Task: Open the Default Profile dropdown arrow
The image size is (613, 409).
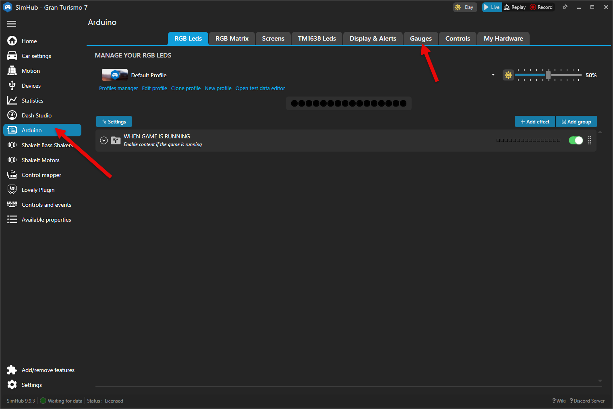Action: pyautogui.click(x=493, y=75)
